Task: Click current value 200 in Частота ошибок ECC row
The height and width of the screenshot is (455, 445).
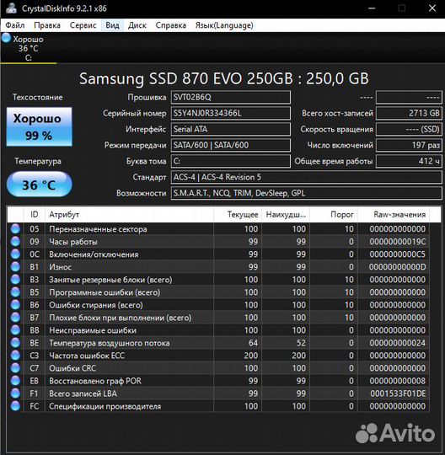Action: click(x=251, y=356)
